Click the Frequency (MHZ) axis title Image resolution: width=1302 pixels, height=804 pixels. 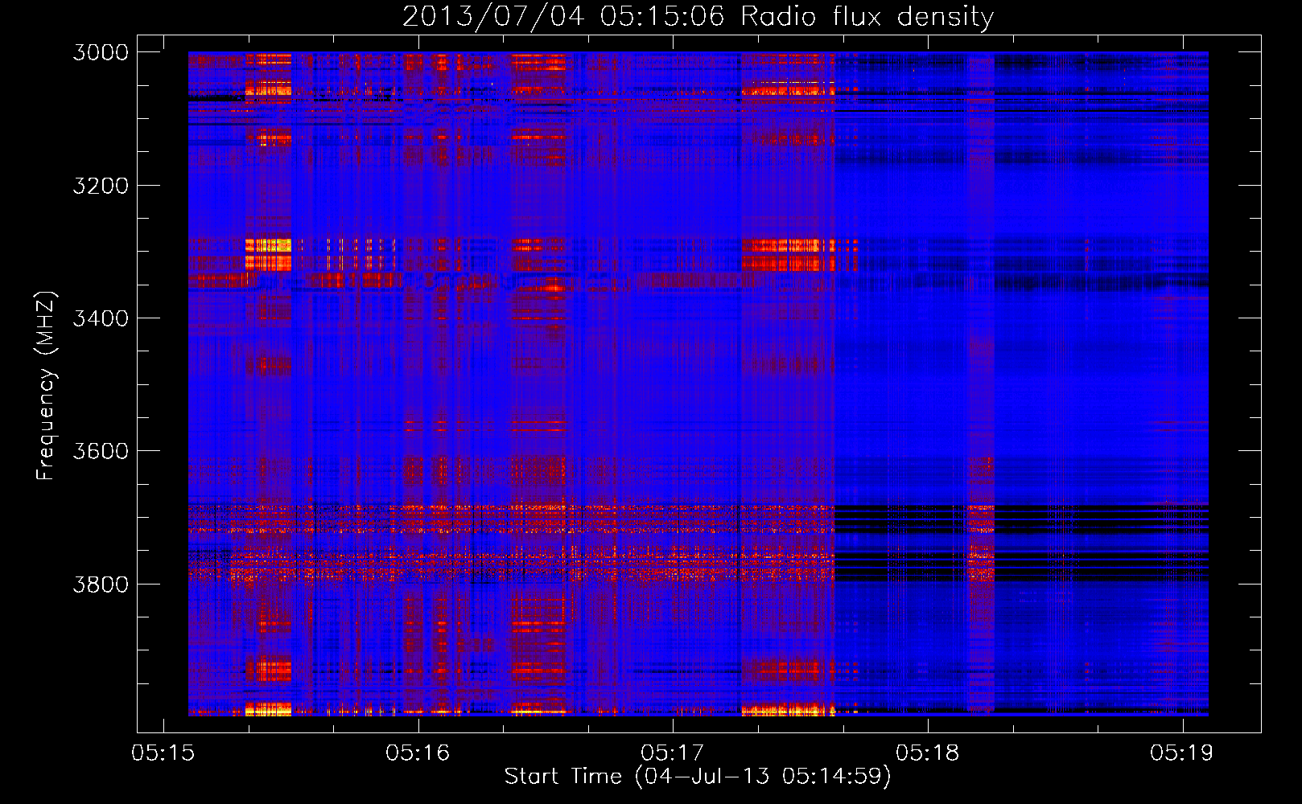[x=47, y=386]
